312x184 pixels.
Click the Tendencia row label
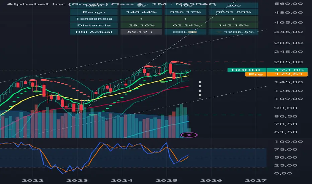point(94,19)
